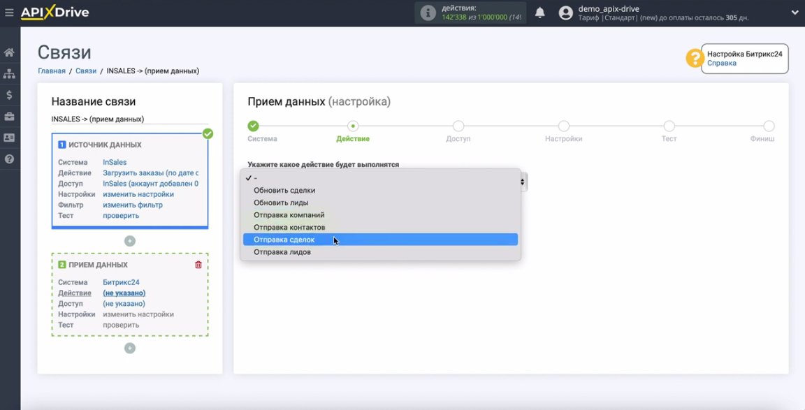This screenshot has height=410, width=805.
Task: Click the Финиш step circle
Action: [x=769, y=126]
